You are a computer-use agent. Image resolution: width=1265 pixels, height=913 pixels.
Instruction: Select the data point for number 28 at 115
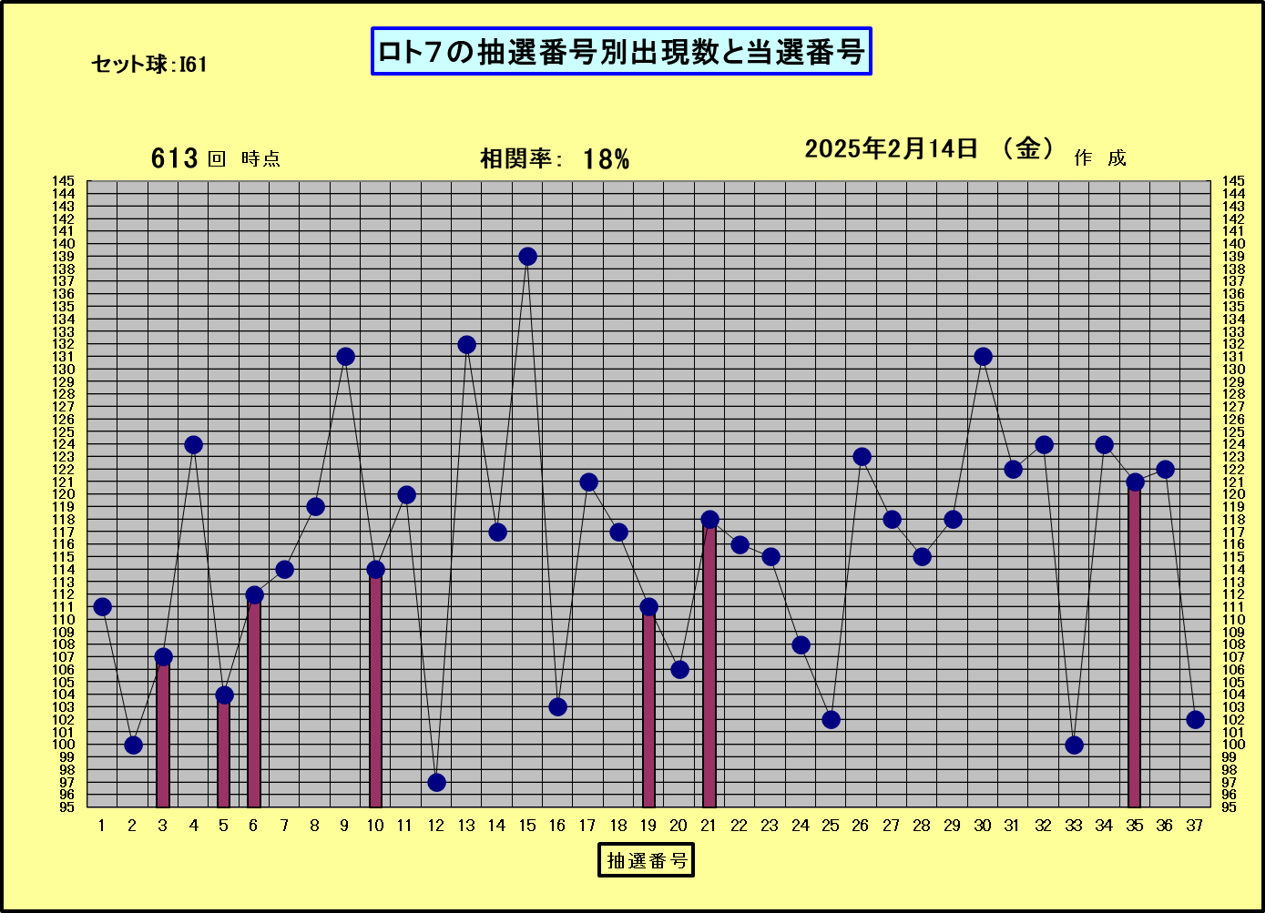tap(922, 557)
